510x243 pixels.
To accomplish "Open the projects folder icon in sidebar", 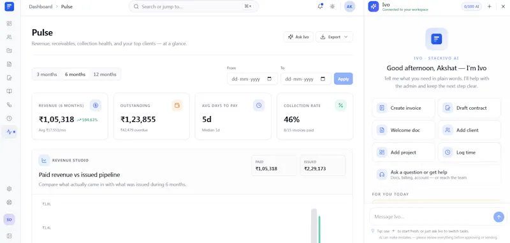I will (9, 50).
